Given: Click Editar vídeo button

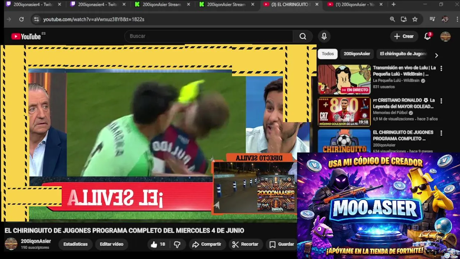Looking at the screenshot, I should click(111, 244).
